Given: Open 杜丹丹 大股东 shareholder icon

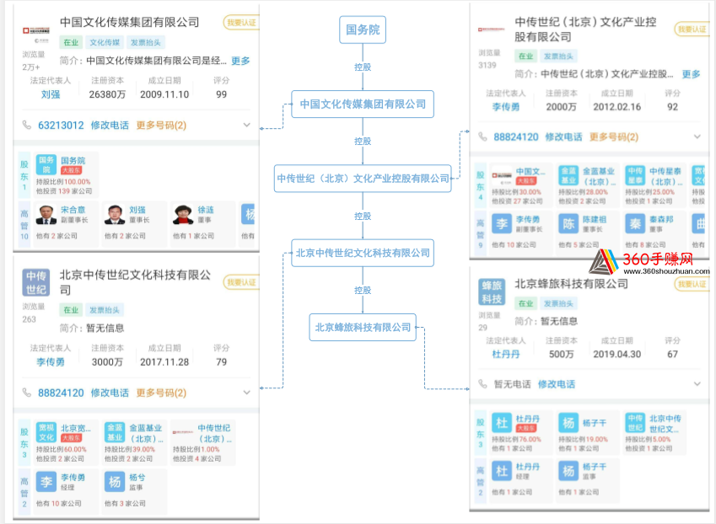Looking at the screenshot, I should coord(502,423).
